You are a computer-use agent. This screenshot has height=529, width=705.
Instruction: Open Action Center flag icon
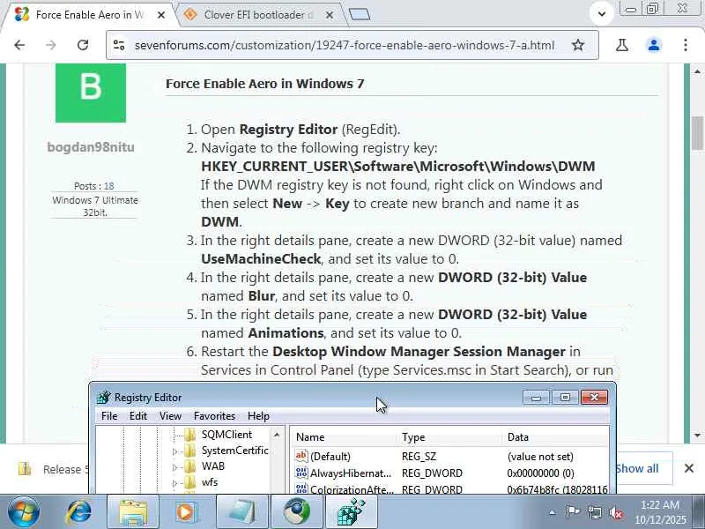[572, 512]
